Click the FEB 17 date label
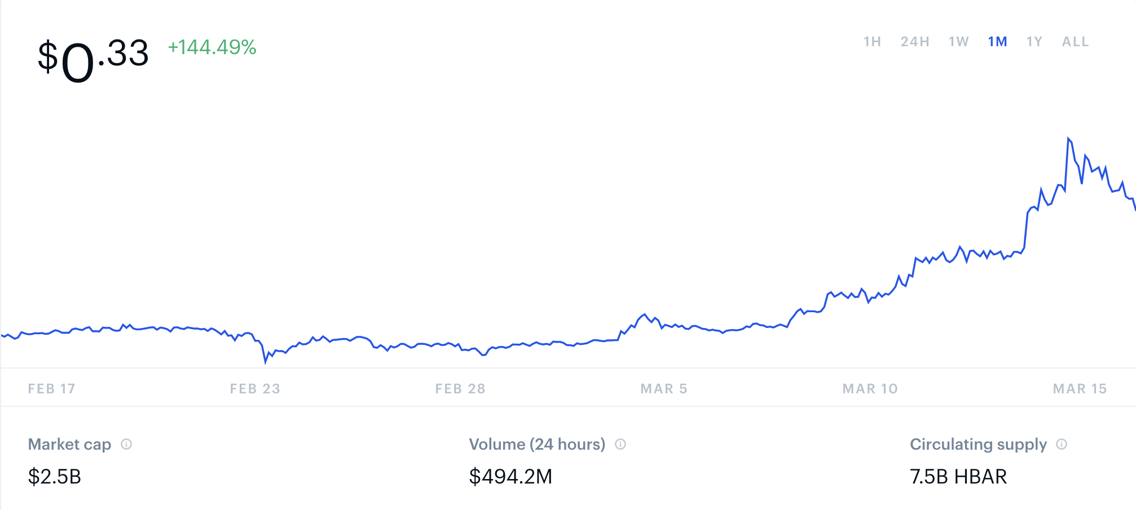 click(x=52, y=389)
